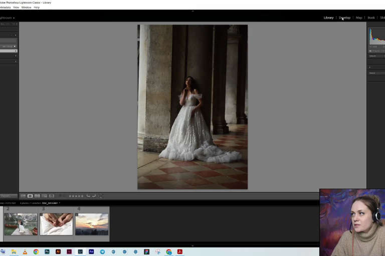Open Telegram from the taskbar
The image size is (385, 256).
pyautogui.click(x=102, y=252)
